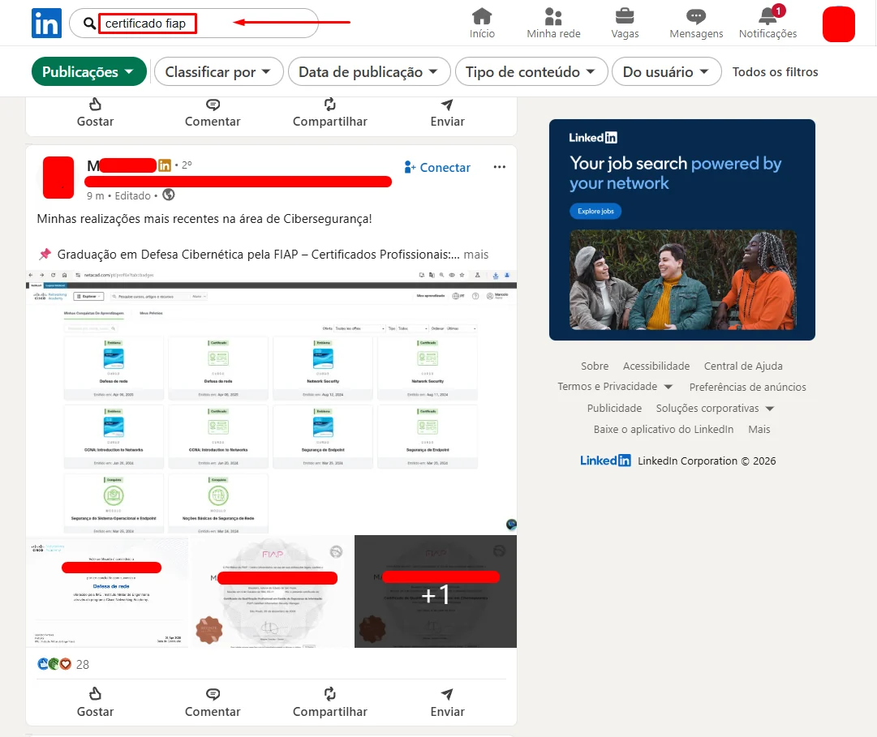Open the Central de Ajuda link
The height and width of the screenshot is (737, 877).
point(743,366)
